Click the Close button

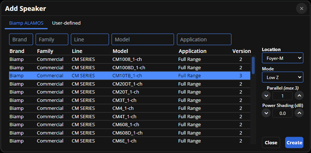coord(271,142)
